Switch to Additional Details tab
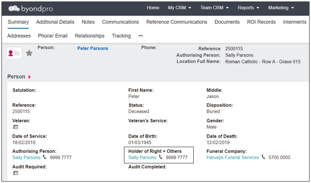 (x=55, y=22)
